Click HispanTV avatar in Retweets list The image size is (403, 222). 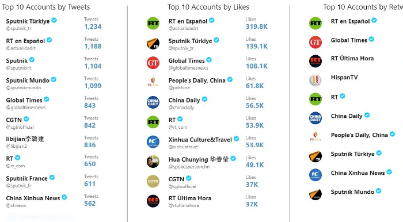[x=315, y=80]
